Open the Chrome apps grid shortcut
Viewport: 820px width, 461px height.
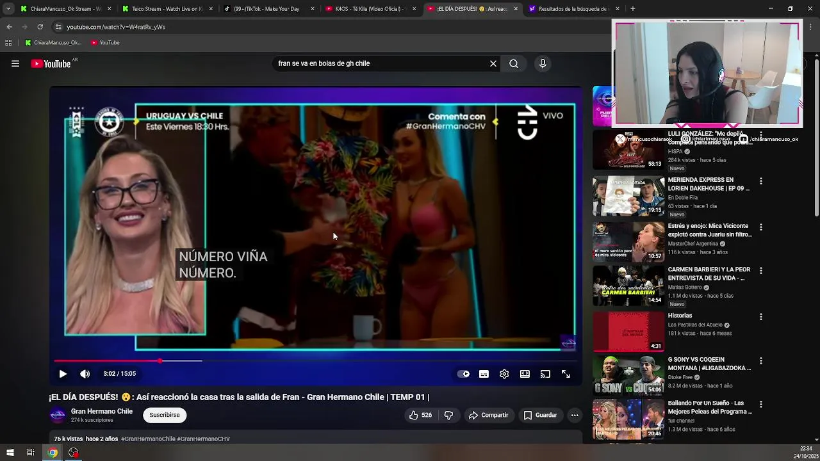click(x=8, y=43)
